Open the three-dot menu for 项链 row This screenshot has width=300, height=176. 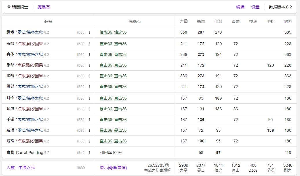(89, 109)
